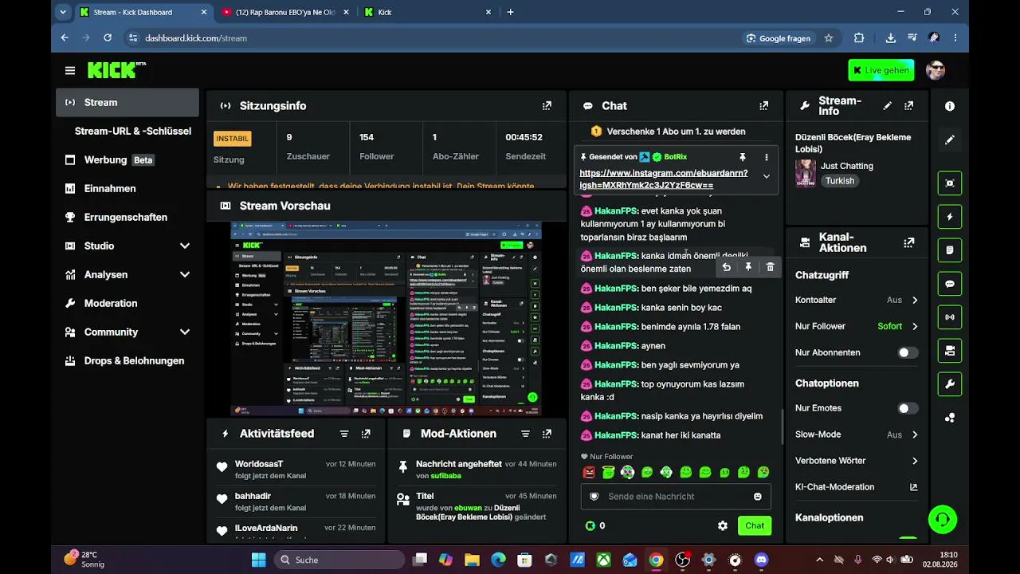Screen dimensions: 1020x574
Task: Send message with the green Chat button
Action: point(755,525)
